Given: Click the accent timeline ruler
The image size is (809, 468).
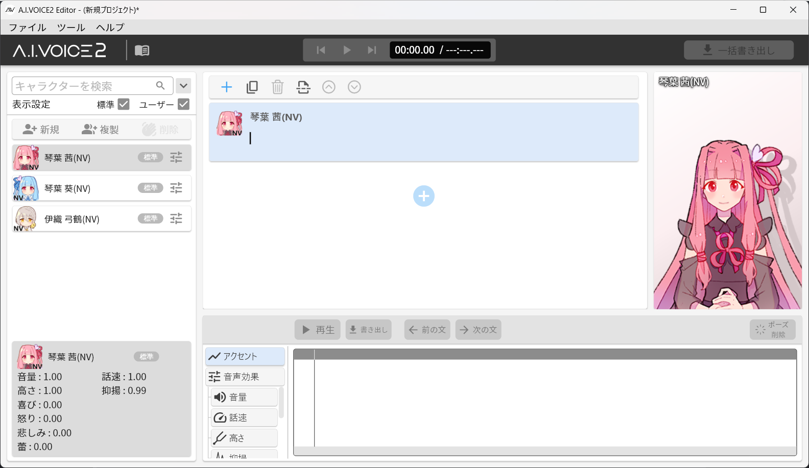Looking at the screenshot, I should [x=545, y=354].
